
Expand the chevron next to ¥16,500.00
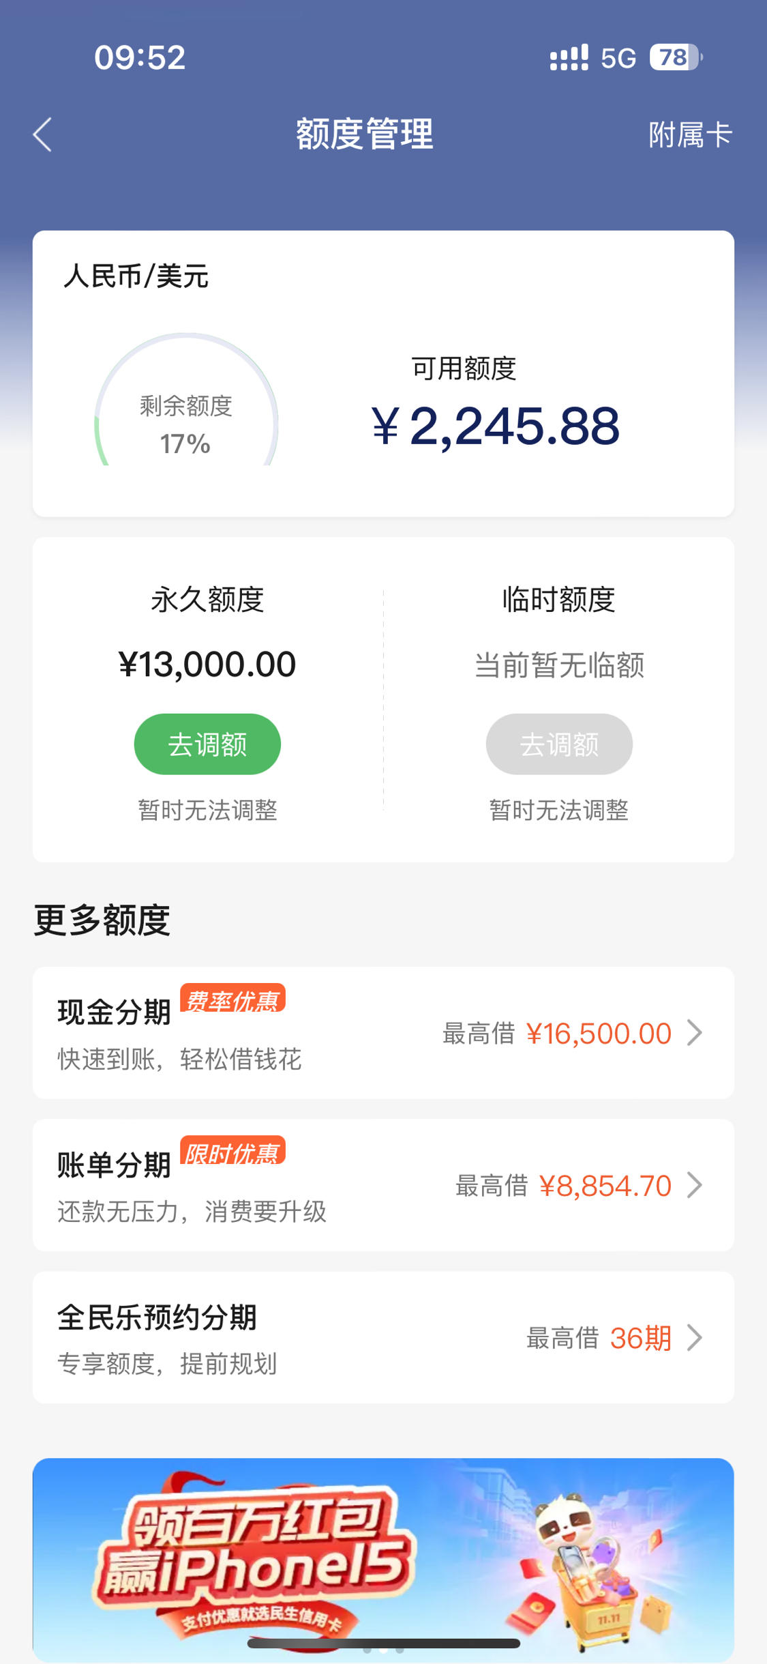coord(694,1032)
